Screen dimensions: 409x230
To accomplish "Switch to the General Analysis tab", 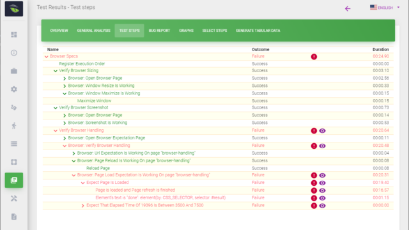I will 94,31.
